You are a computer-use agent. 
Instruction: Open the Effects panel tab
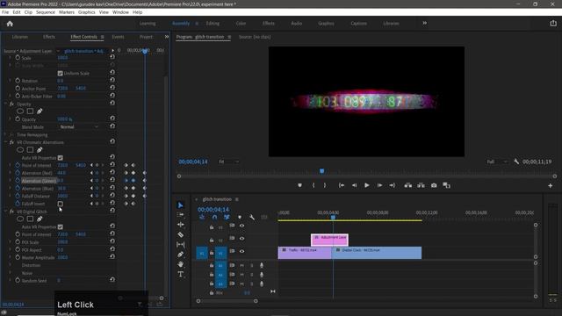49,37
